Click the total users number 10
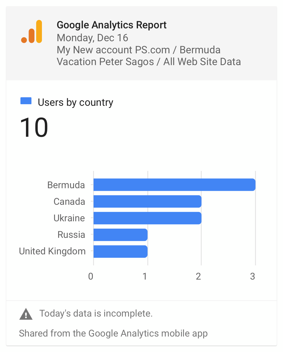283x352 pixels. pyautogui.click(x=34, y=128)
